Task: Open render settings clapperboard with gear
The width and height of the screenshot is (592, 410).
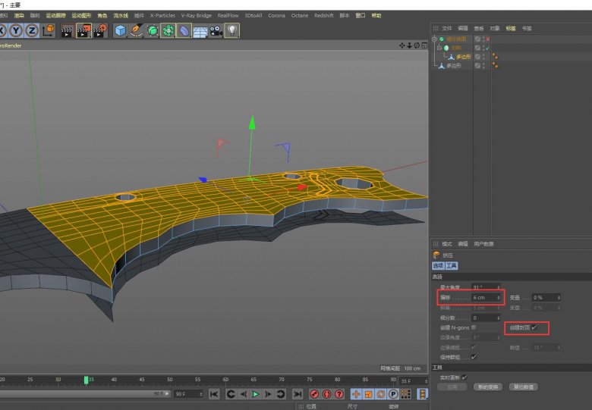Action: pyautogui.click(x=100, y=30)
